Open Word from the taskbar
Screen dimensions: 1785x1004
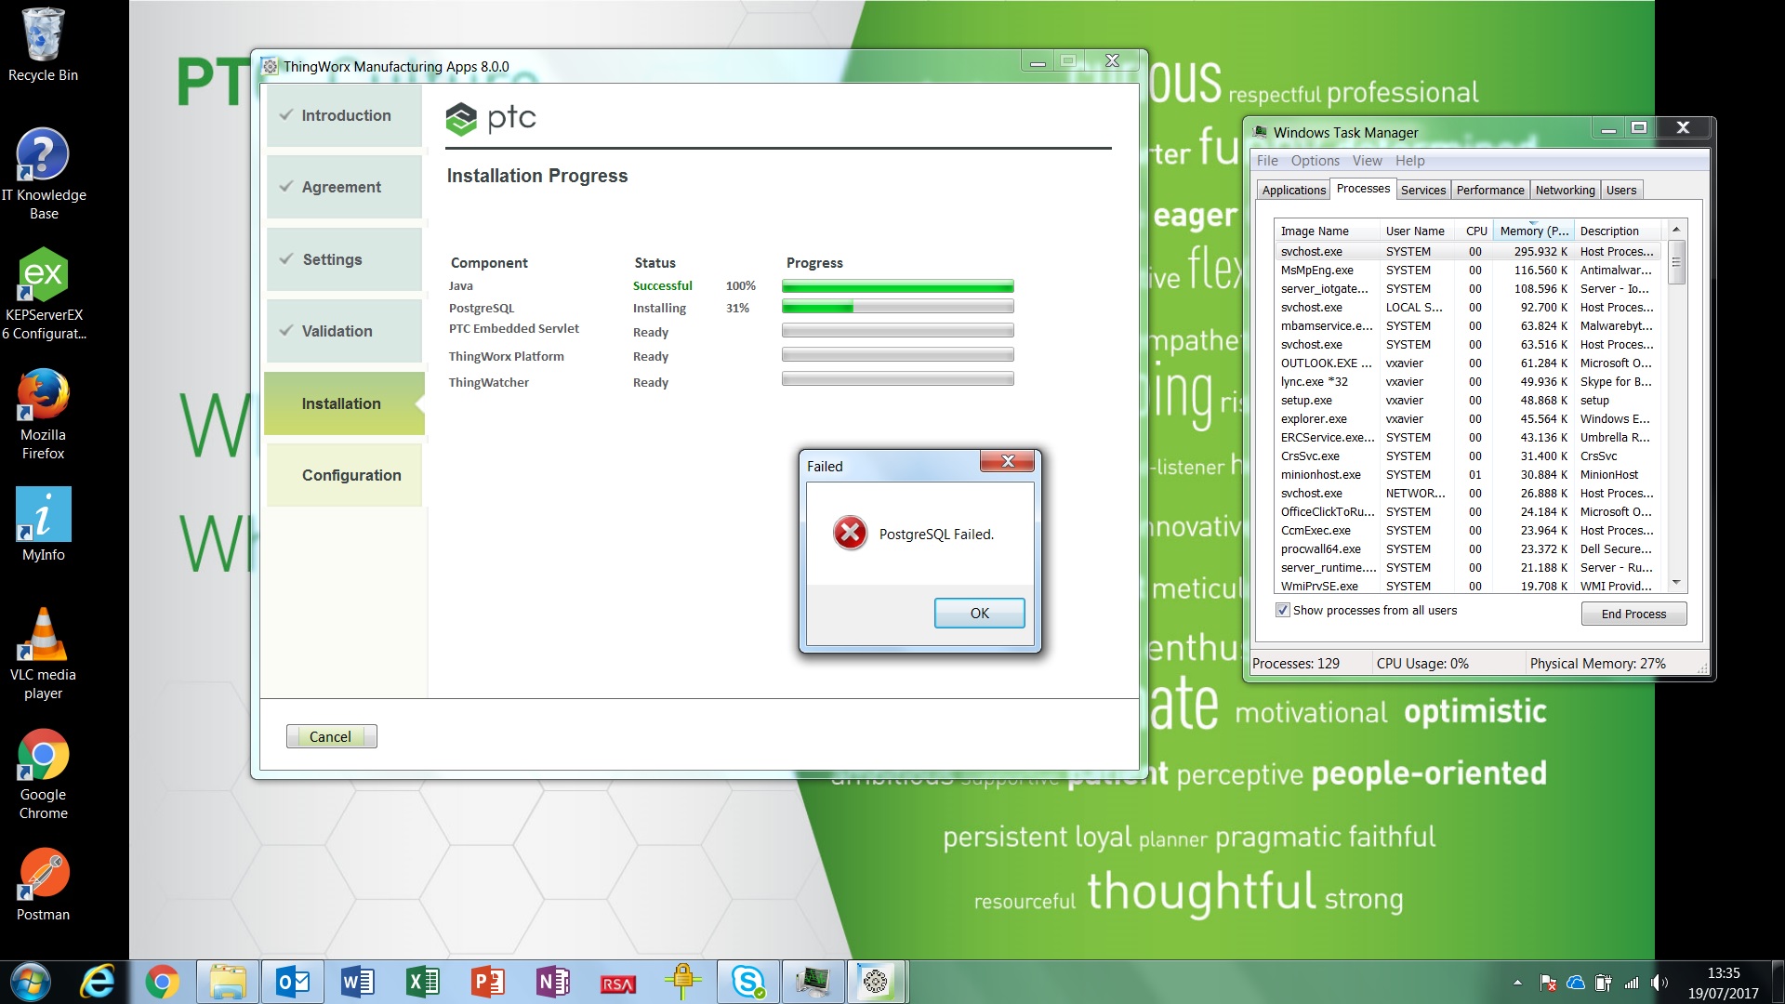point(358,982)
